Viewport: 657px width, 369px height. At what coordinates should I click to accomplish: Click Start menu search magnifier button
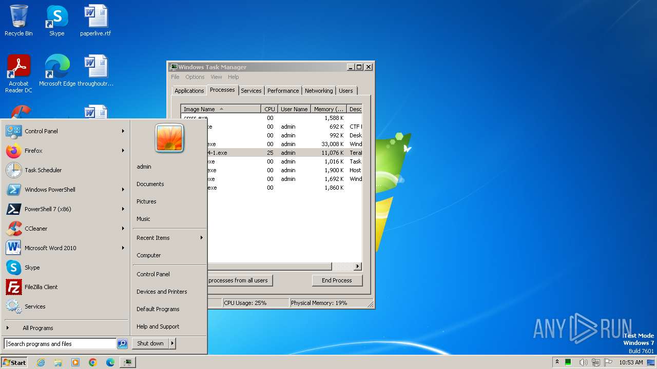click(x=122, y=344)
